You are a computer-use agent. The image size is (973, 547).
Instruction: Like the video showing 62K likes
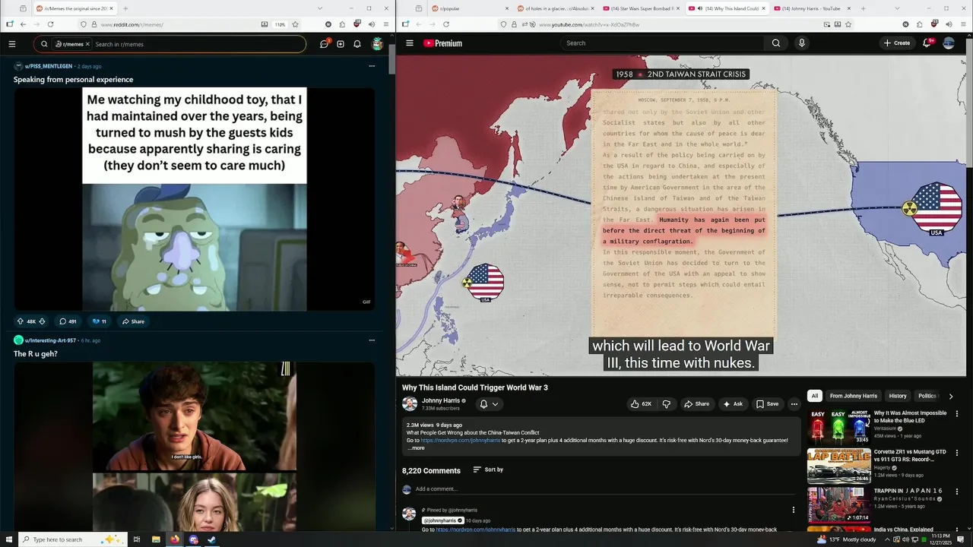tap(641, 404)
